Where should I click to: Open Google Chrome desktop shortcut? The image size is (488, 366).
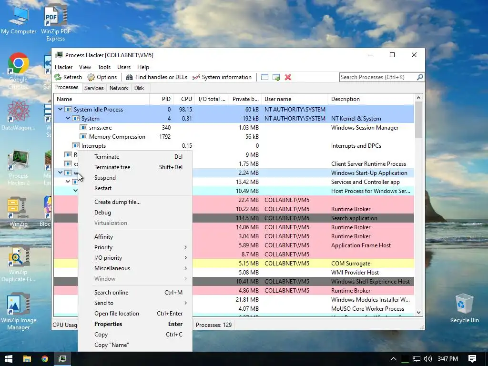point(19,71)
